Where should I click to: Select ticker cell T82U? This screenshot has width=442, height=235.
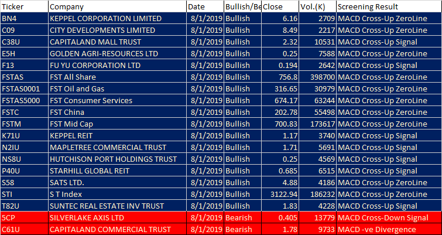coord(24,206)
